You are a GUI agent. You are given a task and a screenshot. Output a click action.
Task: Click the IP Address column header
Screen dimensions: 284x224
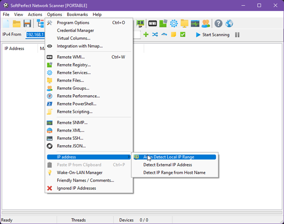tap(15, 48)
